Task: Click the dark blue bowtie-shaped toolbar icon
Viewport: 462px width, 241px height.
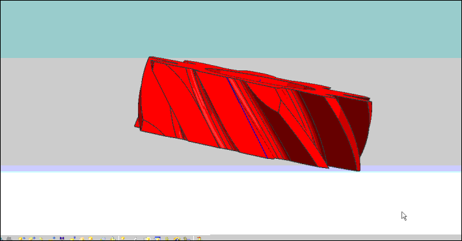Action: point(62,238)
